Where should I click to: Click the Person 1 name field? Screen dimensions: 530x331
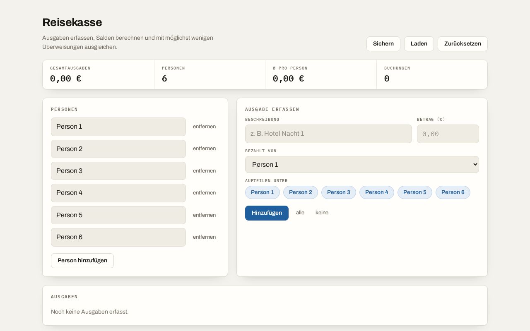tap(118, 127)
